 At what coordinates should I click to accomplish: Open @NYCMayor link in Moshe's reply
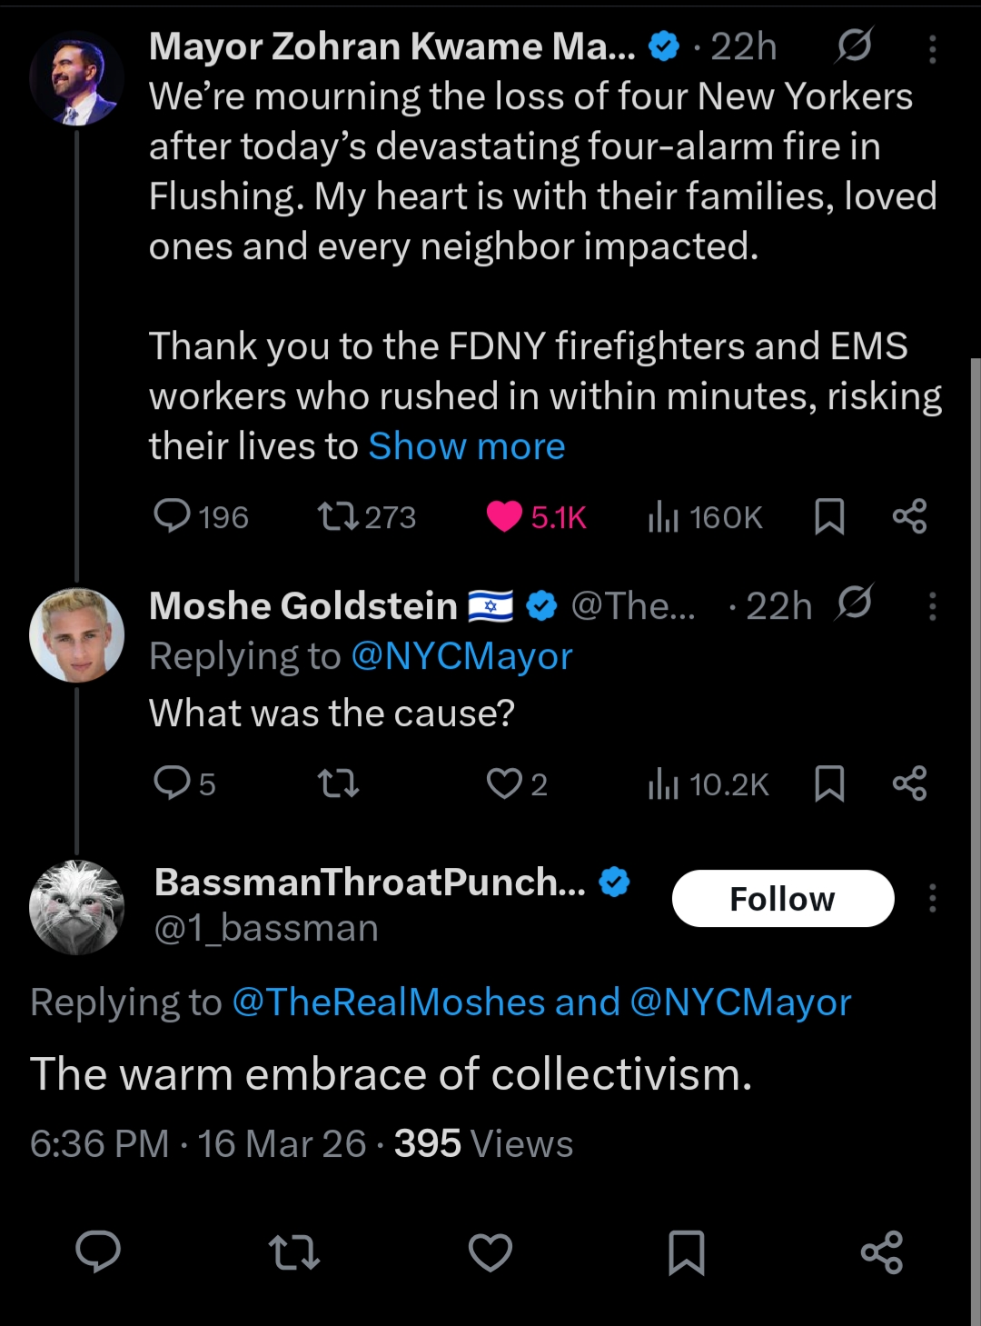[461, 656]
